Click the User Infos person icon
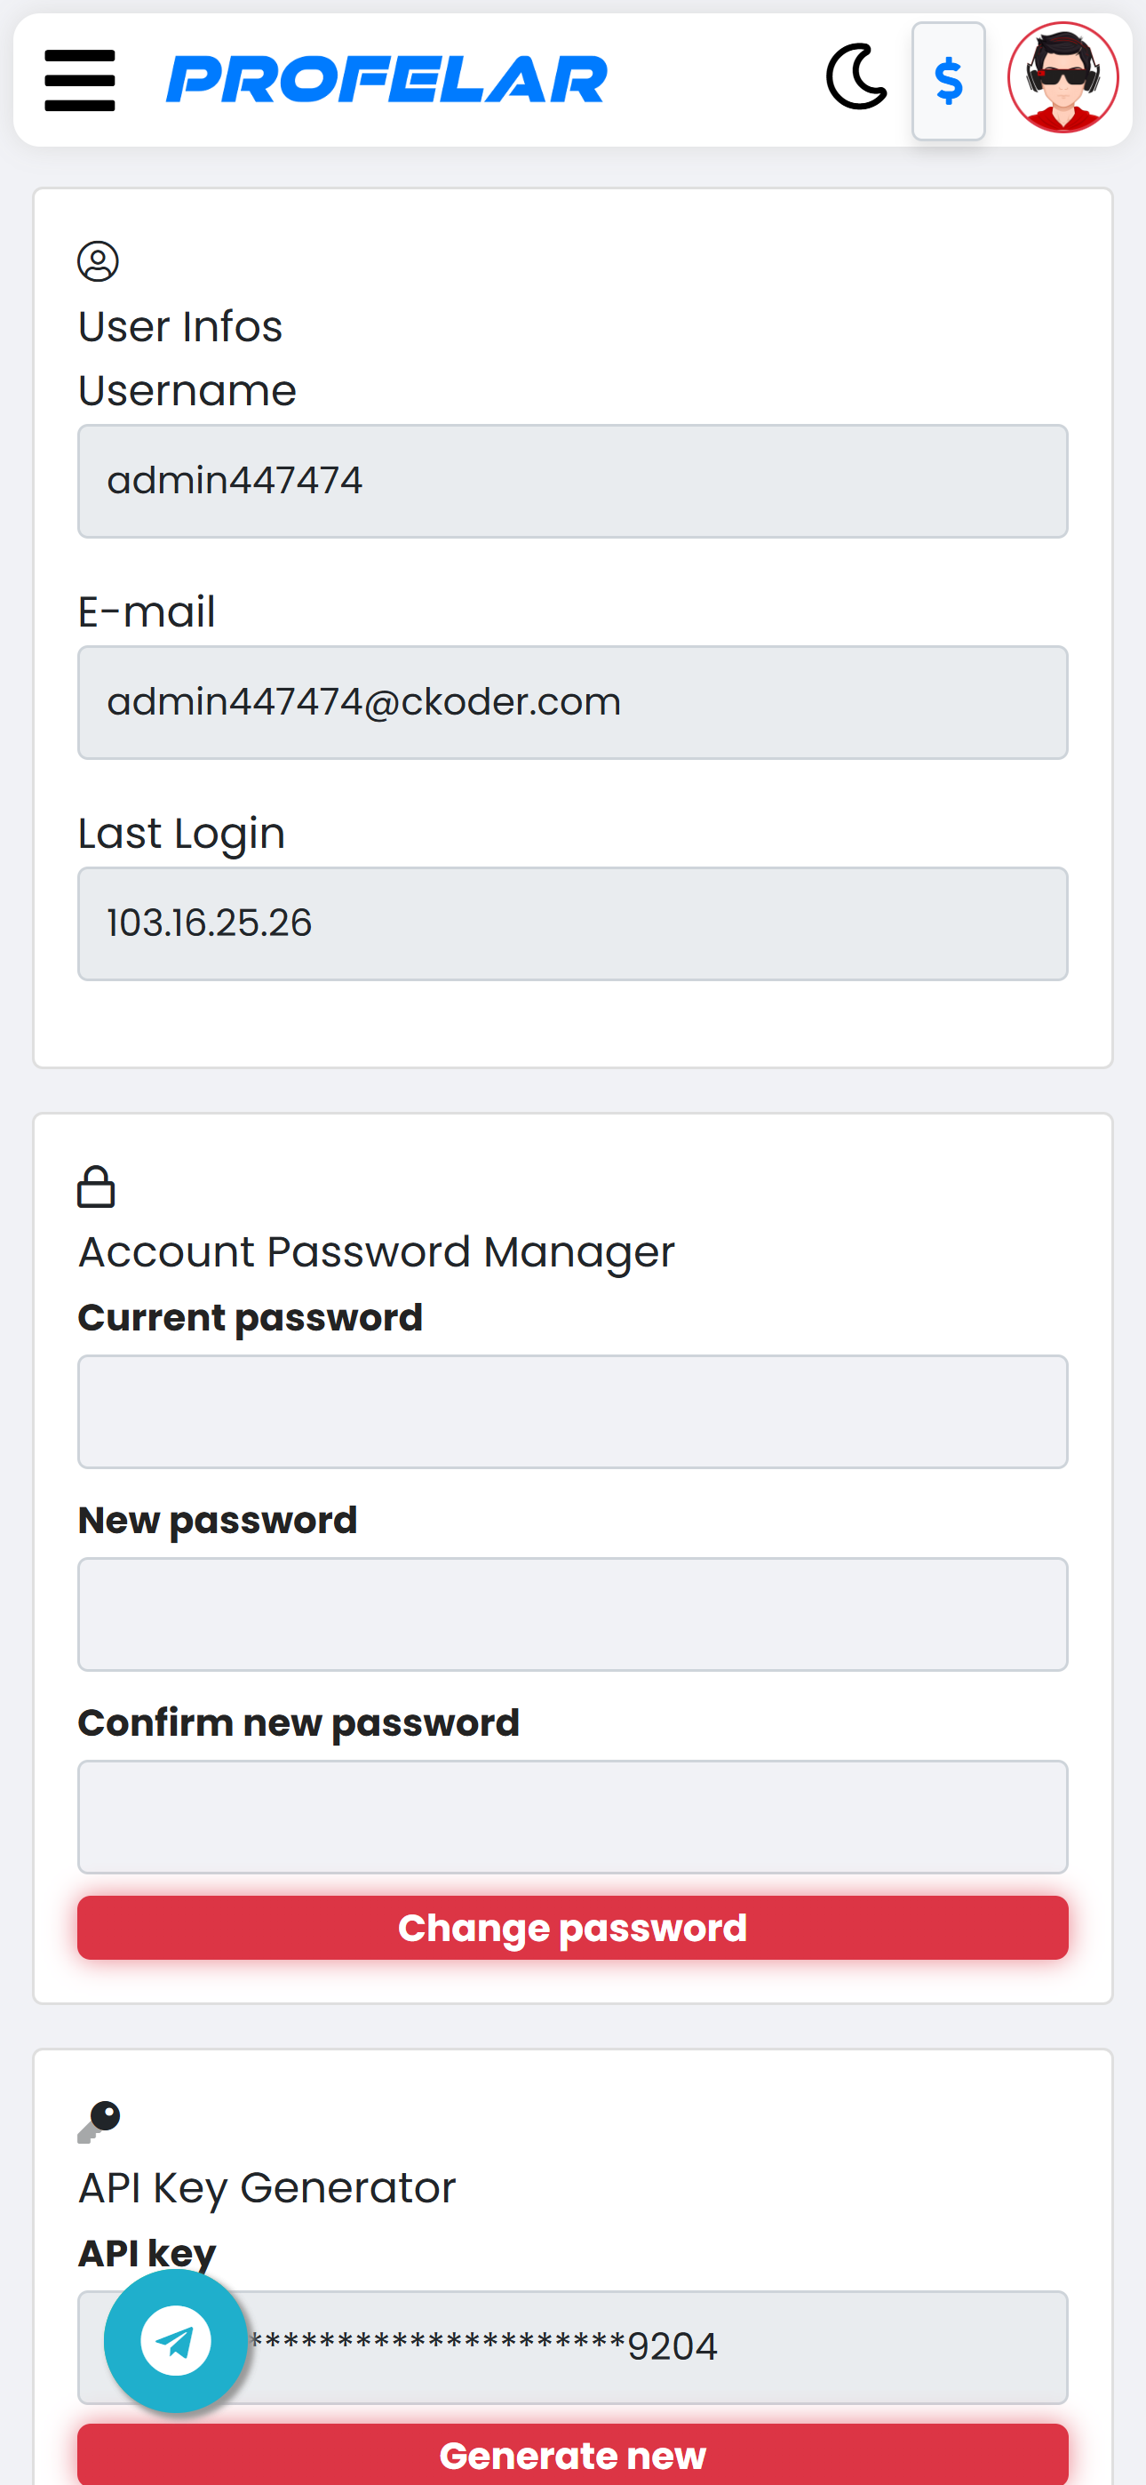This screenshot has width=1146, height=2485. 98,261
